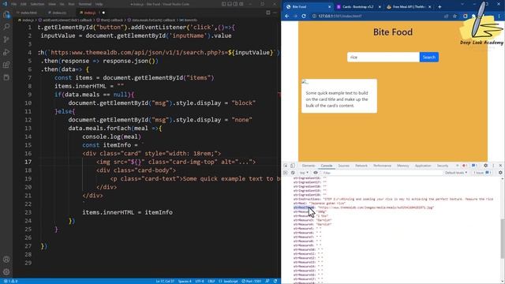Viewport: 505px width, 284px height.
Task: Close the DevTools panel
Action: point(500,166)
